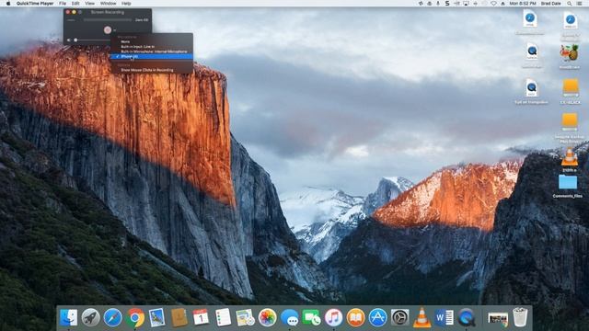
Task: Click the Brad Dale user name
Action: pyautogui.click(x=550, y=4)
